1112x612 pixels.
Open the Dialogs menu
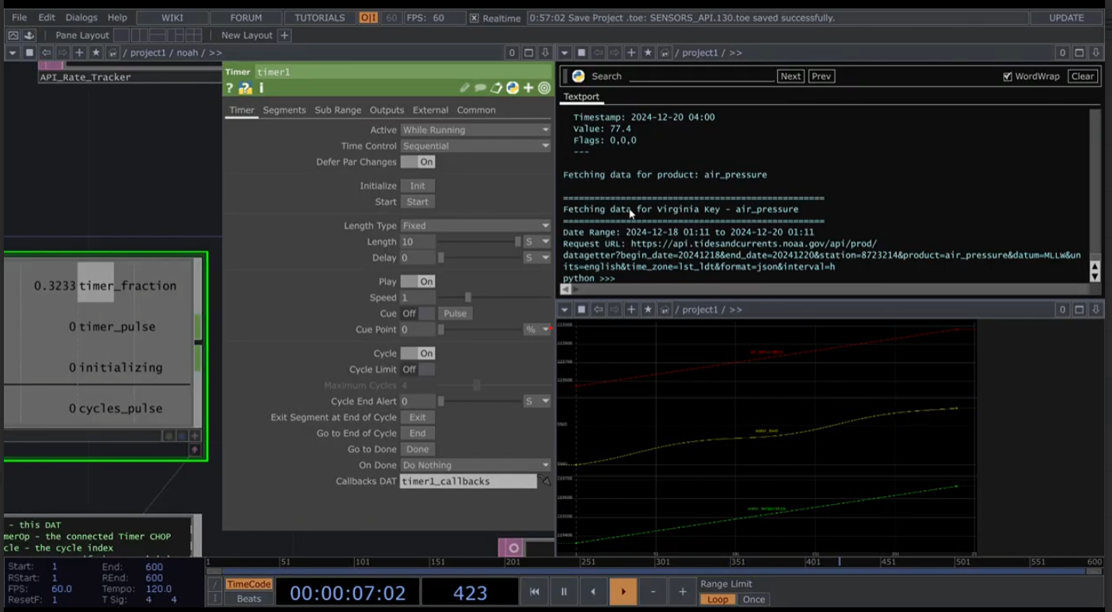tap(82, 17)
